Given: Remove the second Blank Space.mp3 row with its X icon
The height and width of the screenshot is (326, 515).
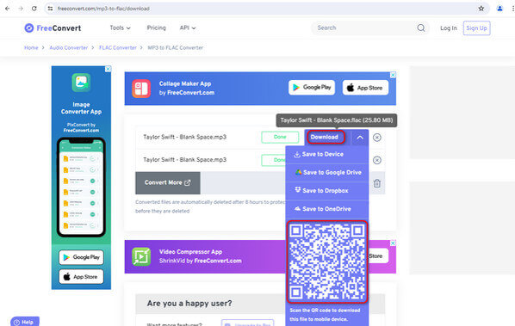Looking at the screenshot, I should pos(377,160).
